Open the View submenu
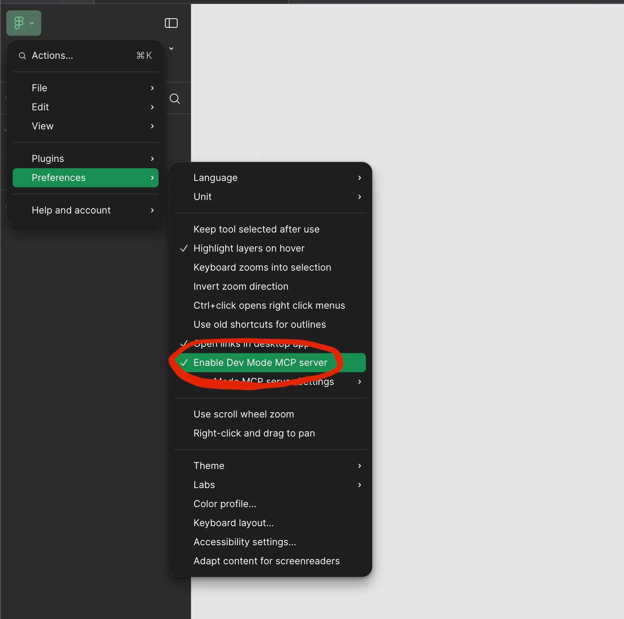 (x=86, y=126)
